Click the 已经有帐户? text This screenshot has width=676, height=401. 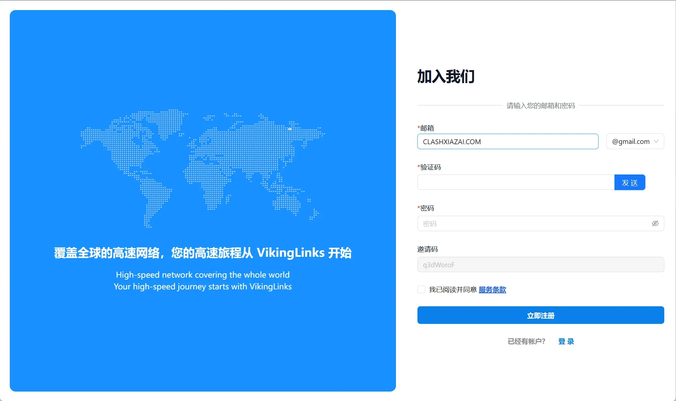click(526, 341)
